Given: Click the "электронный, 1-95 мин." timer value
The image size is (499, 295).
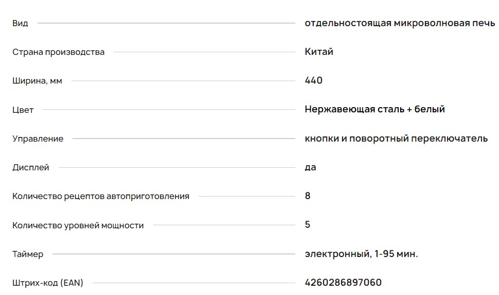Looking at the screenshot, I should [361, 253].
